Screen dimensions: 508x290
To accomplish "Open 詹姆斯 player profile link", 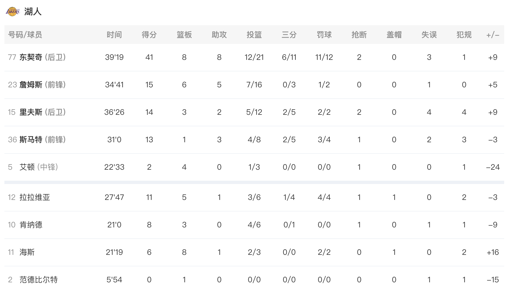I will coord(31,85).
